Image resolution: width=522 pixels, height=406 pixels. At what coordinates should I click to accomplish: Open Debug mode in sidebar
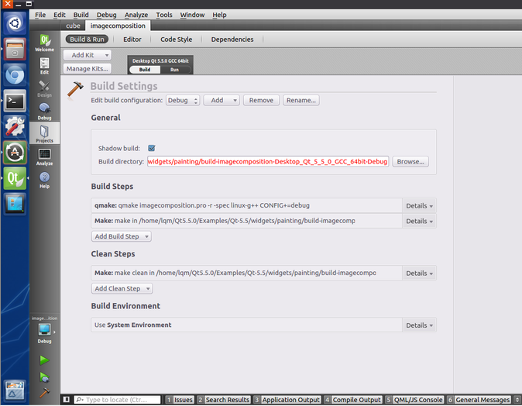pyautogui.click(x=44, y=111)
